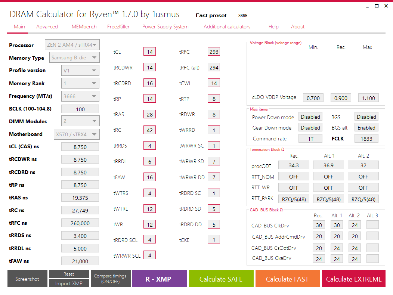Click Calculate EXTREME button
The image size is (393, 295).
click(x=354, y=279)
